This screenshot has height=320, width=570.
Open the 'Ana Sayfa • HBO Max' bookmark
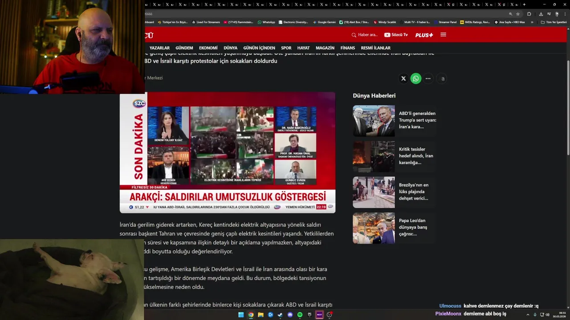(x=509, y=22)
